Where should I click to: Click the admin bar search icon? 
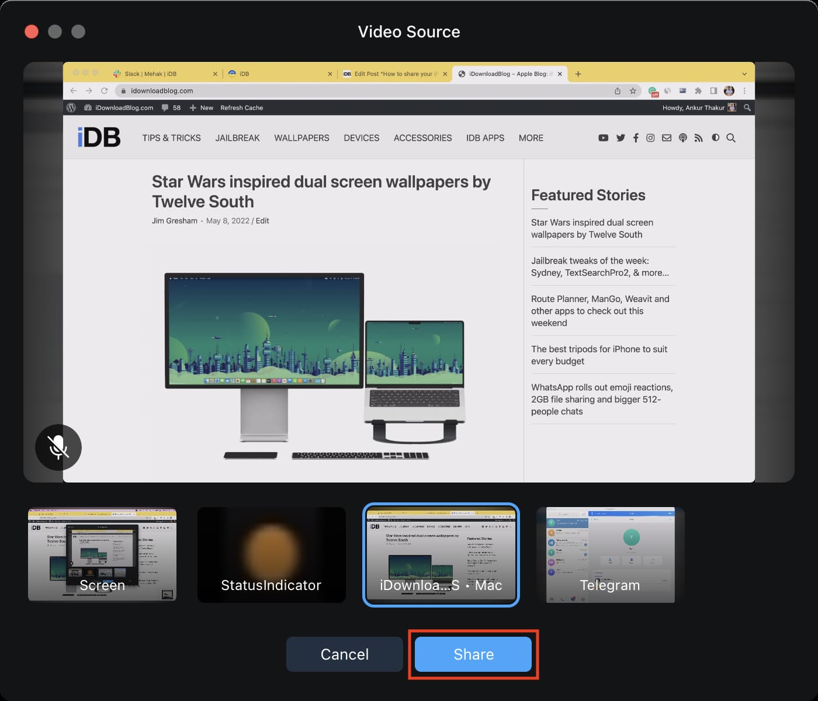[x=747, y=107]
